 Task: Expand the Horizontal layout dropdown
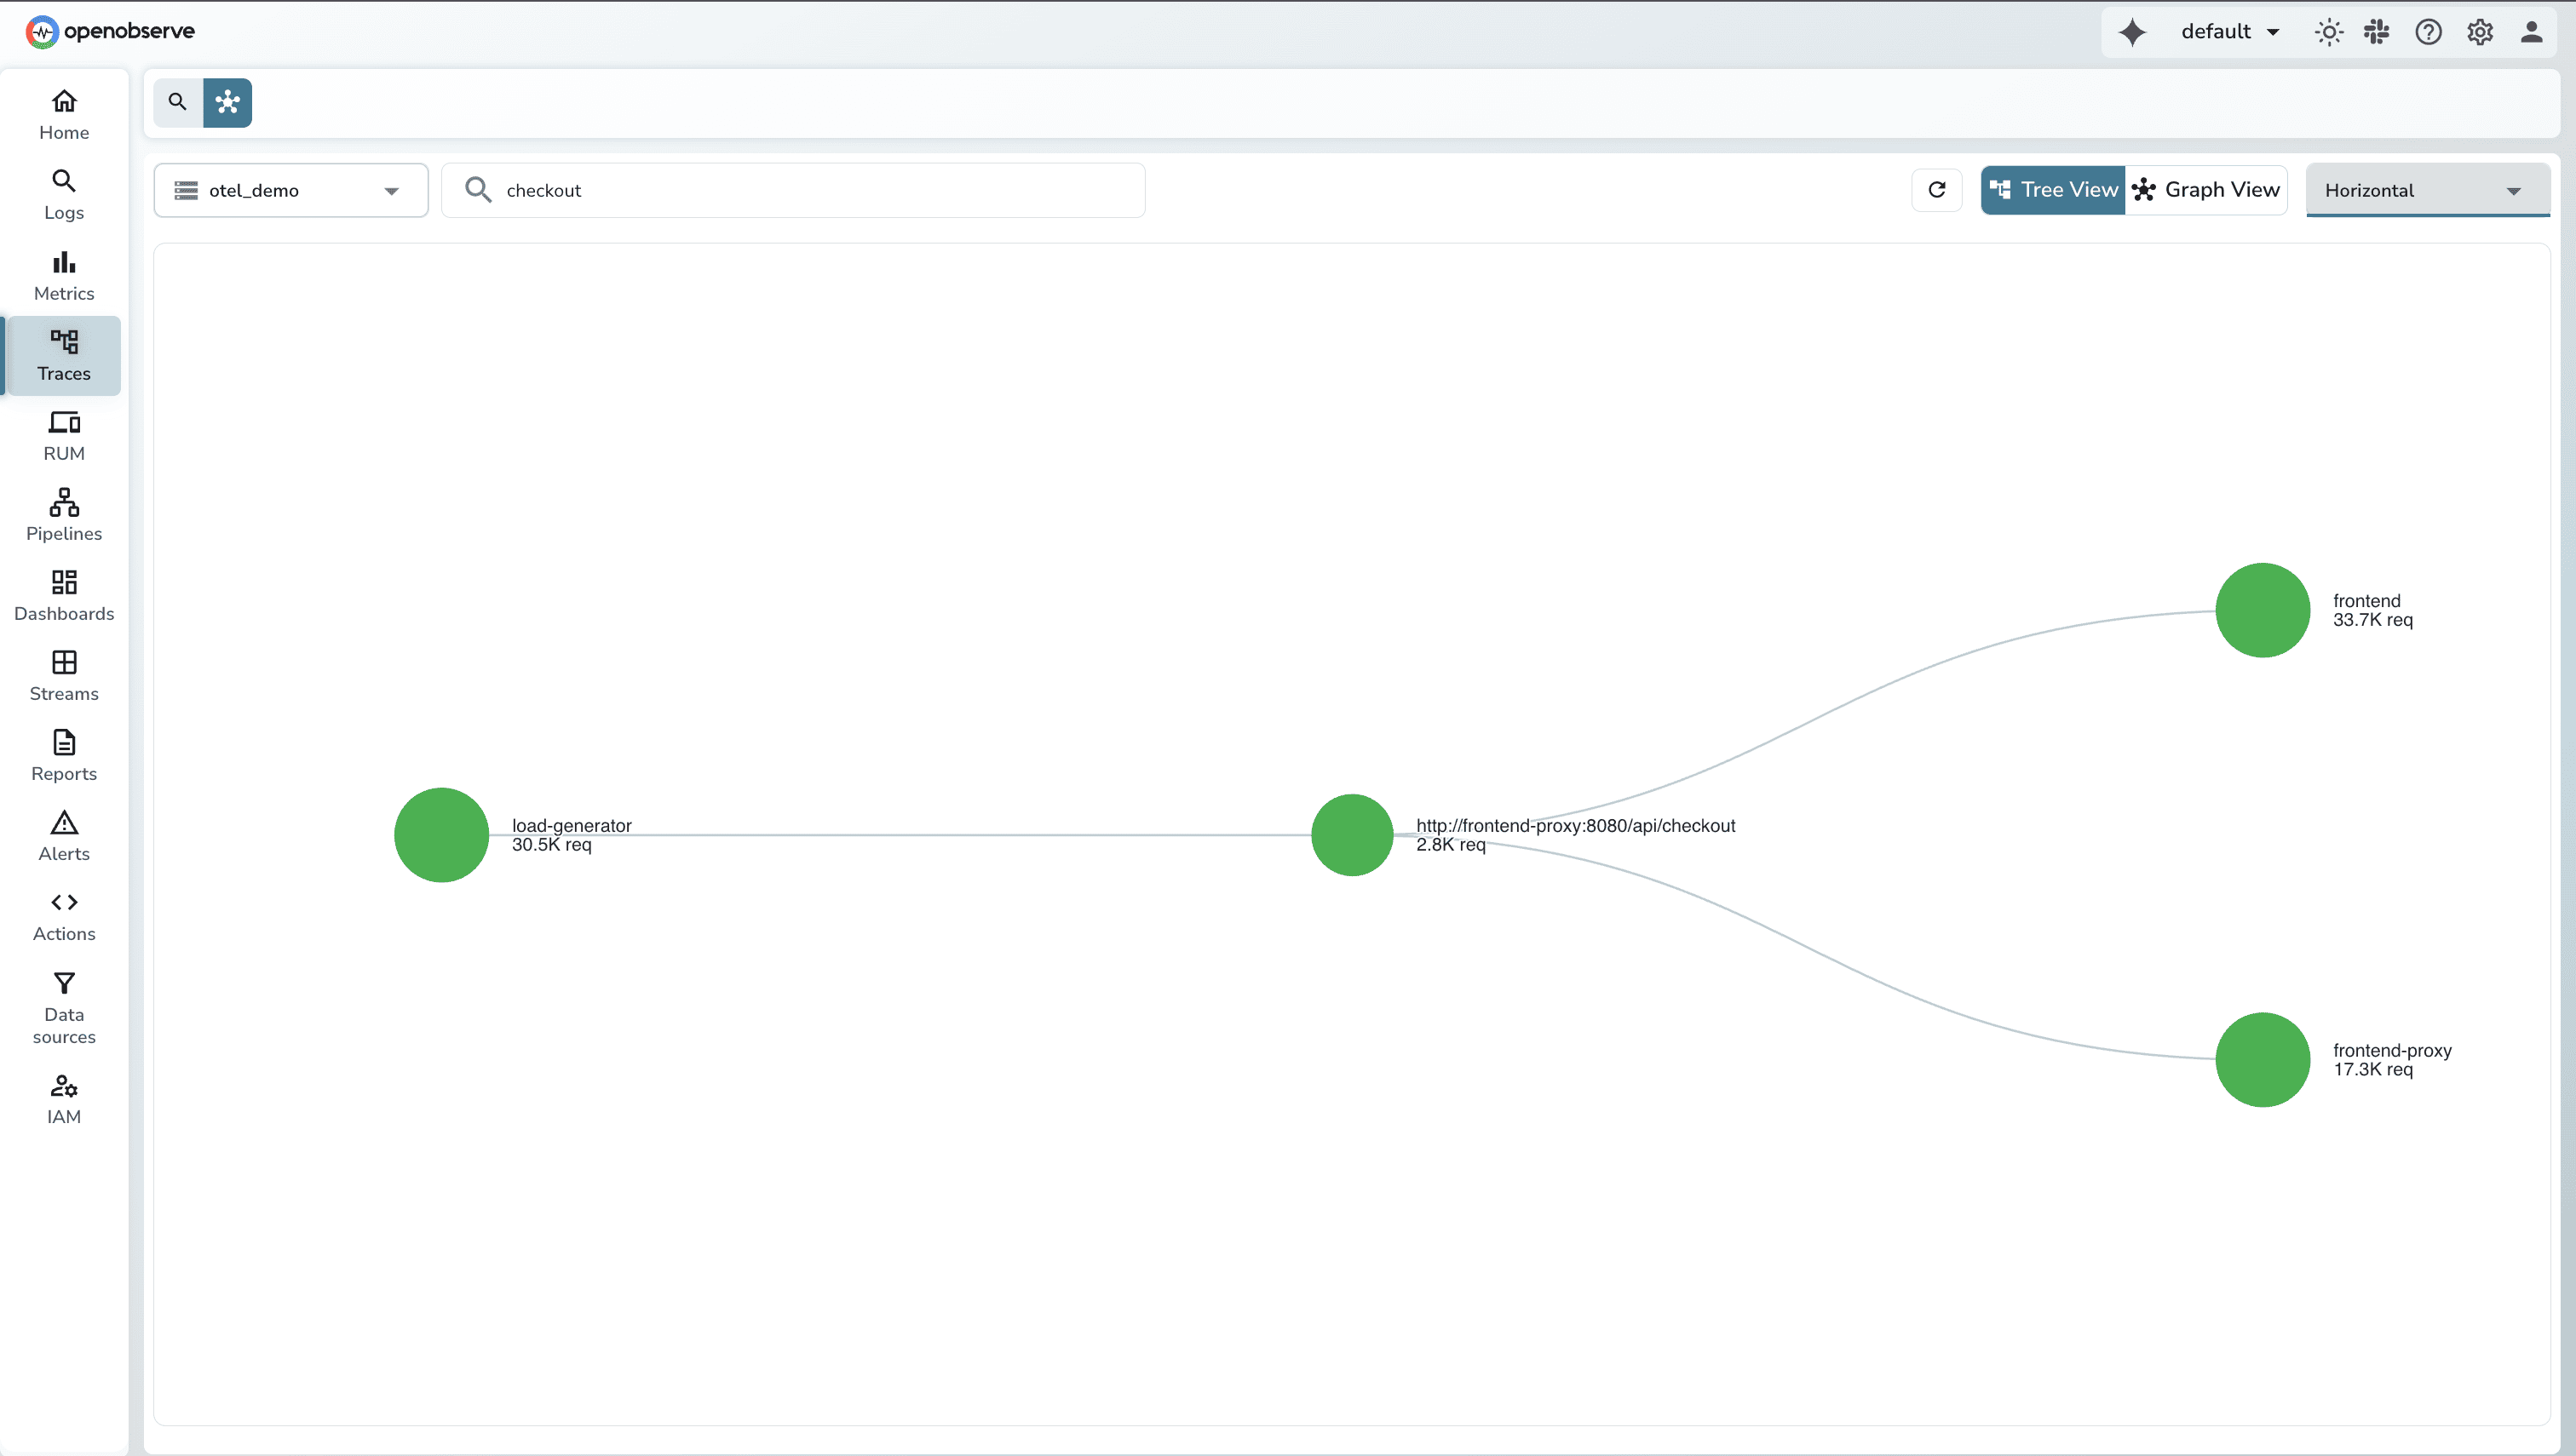click(x=2427, y=190)
